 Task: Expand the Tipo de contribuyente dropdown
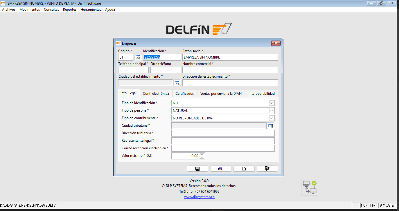[272, 118]
